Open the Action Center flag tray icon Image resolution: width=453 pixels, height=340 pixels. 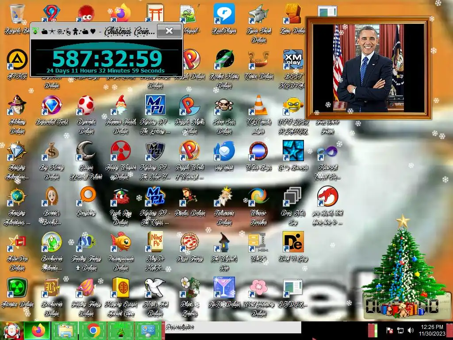pyautogui.click(x=389, y=330)
